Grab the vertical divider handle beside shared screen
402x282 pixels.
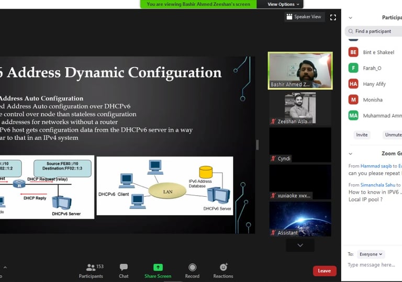pos(258,145)
